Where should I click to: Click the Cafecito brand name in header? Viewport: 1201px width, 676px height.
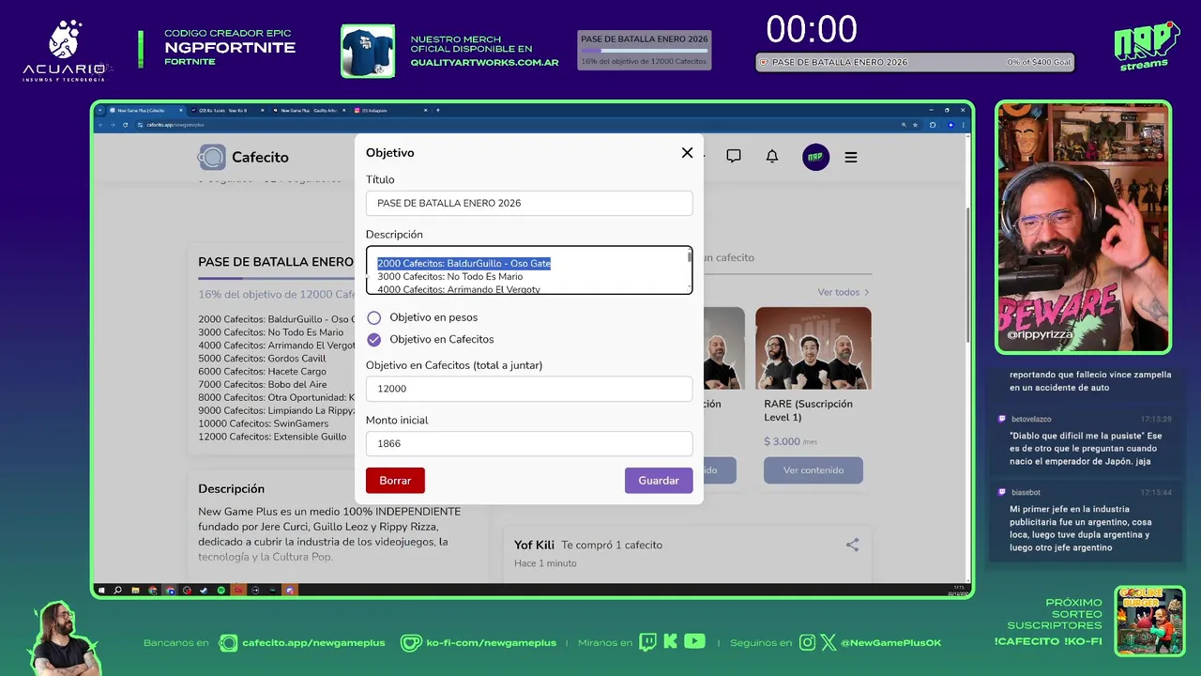coord(260,157)
